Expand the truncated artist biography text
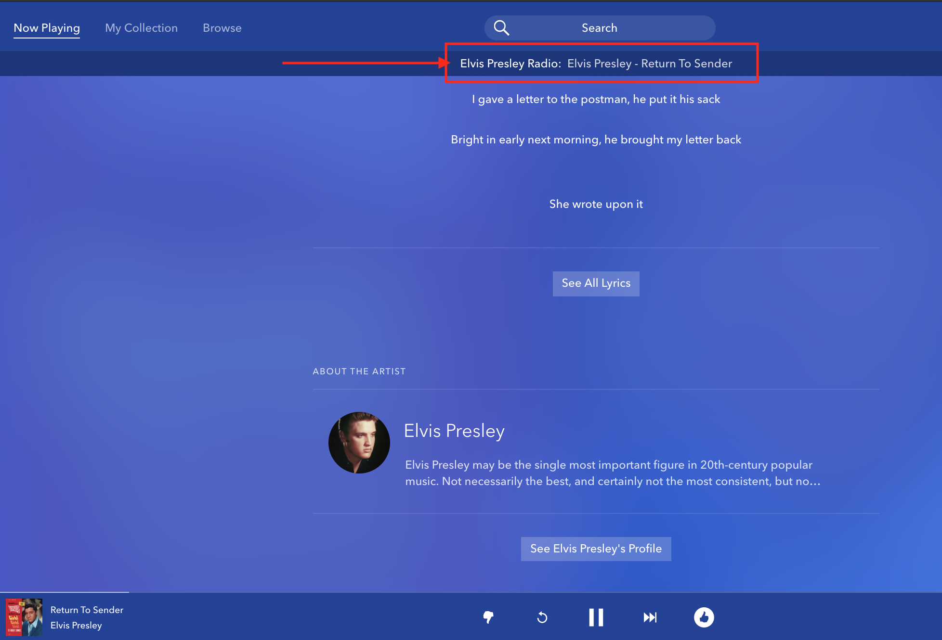The image size is (942, 640). (613, 473)
